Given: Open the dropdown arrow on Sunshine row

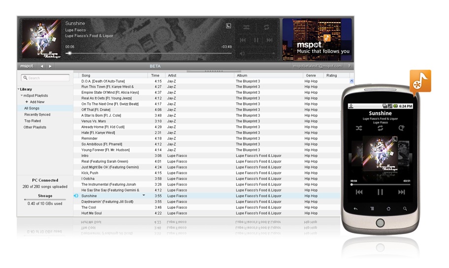Looking at the screenshot, I should (144, 195).
